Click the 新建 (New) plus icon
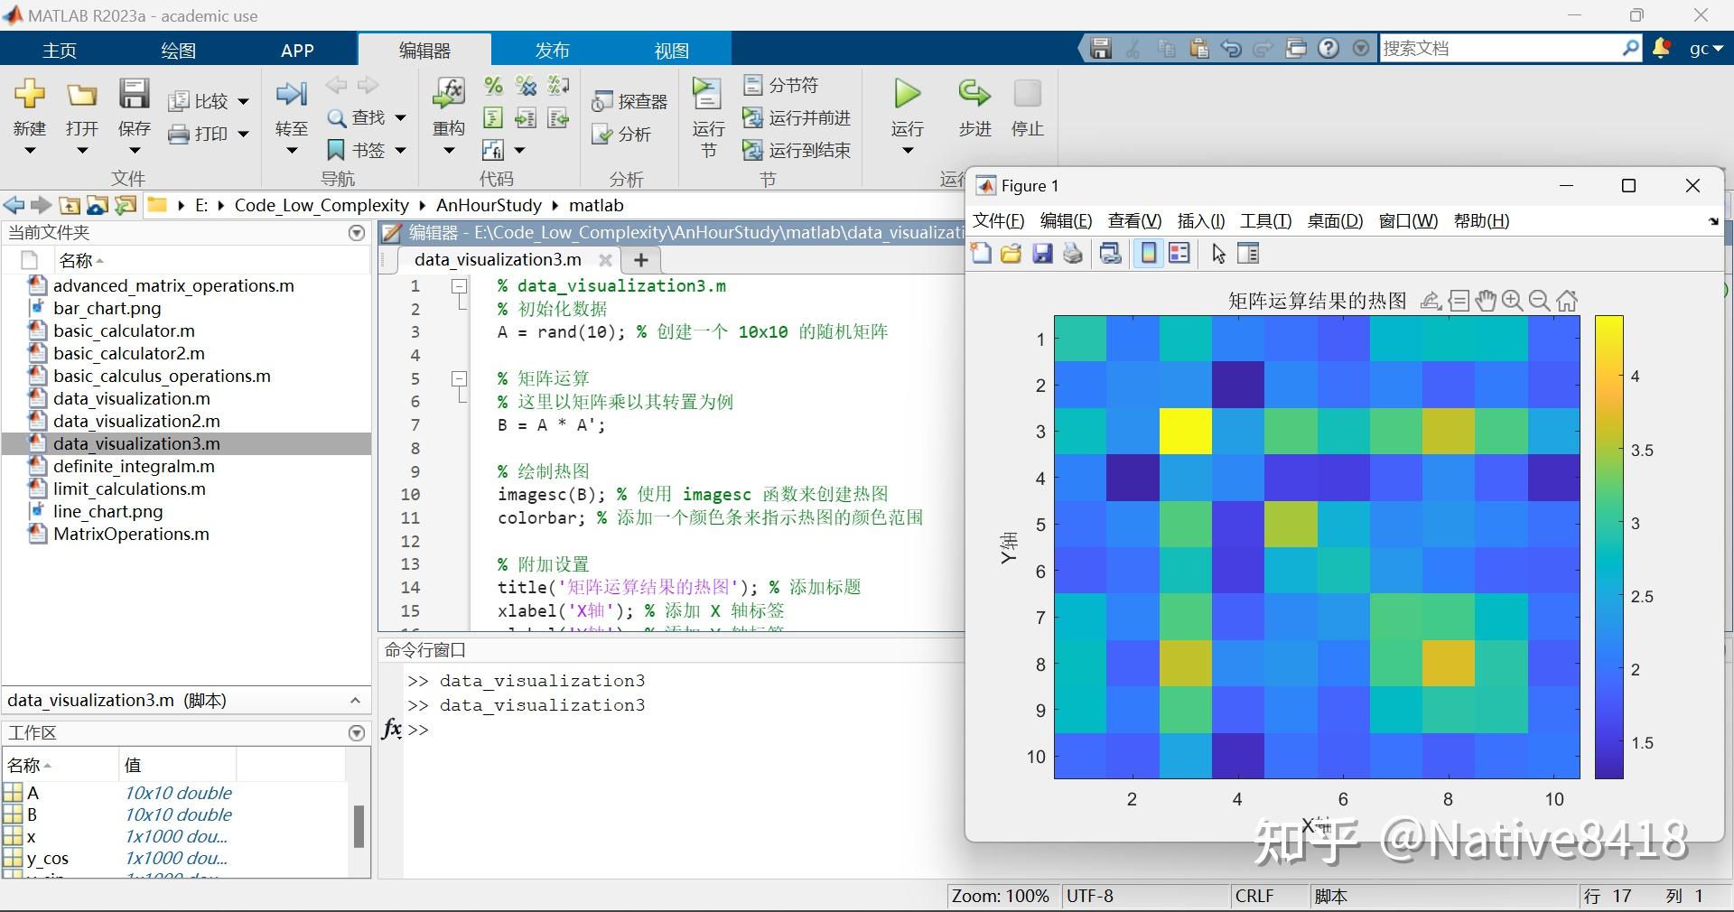 pos(29,94)
